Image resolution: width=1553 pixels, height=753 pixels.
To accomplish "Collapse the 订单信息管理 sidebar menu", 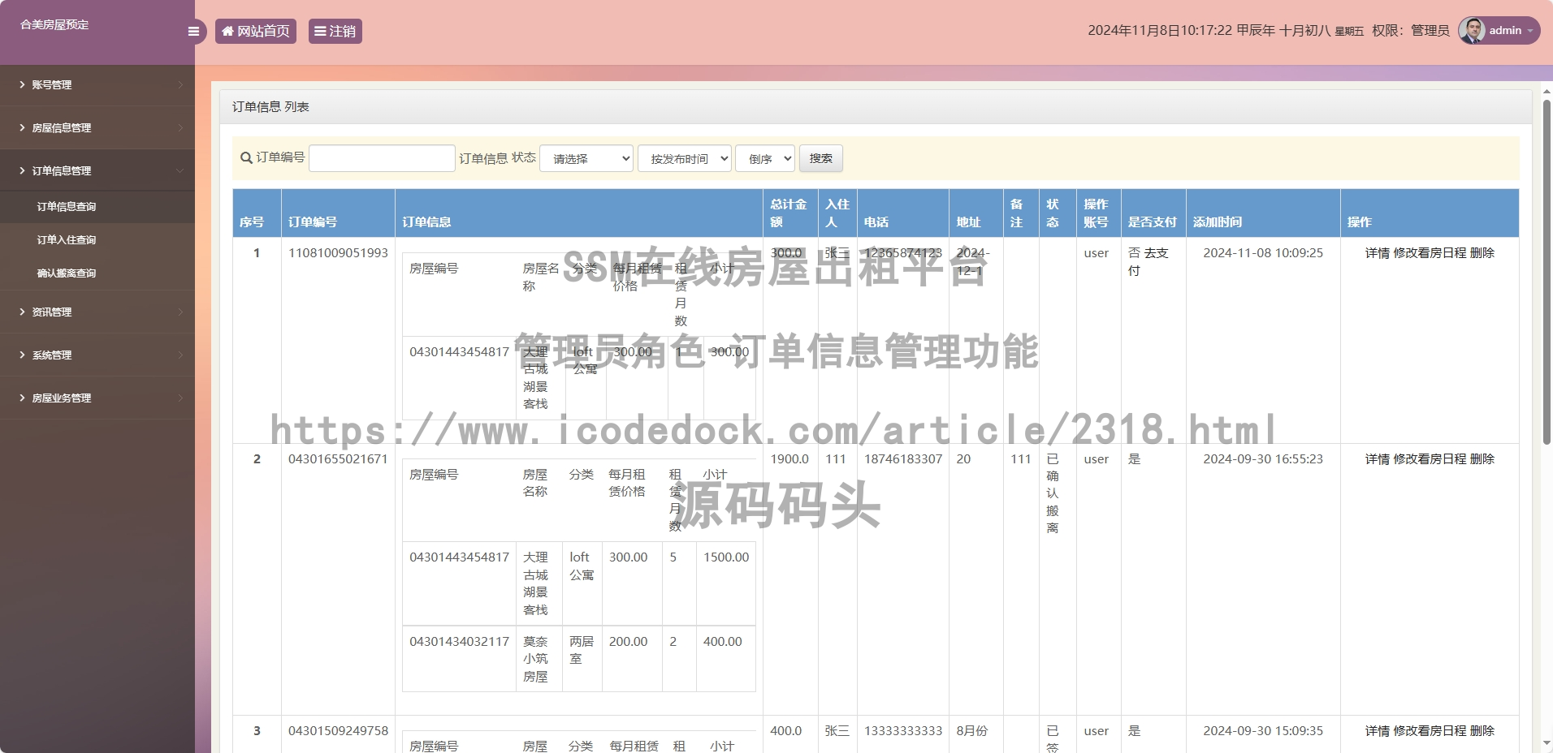I will click(97, 170).
